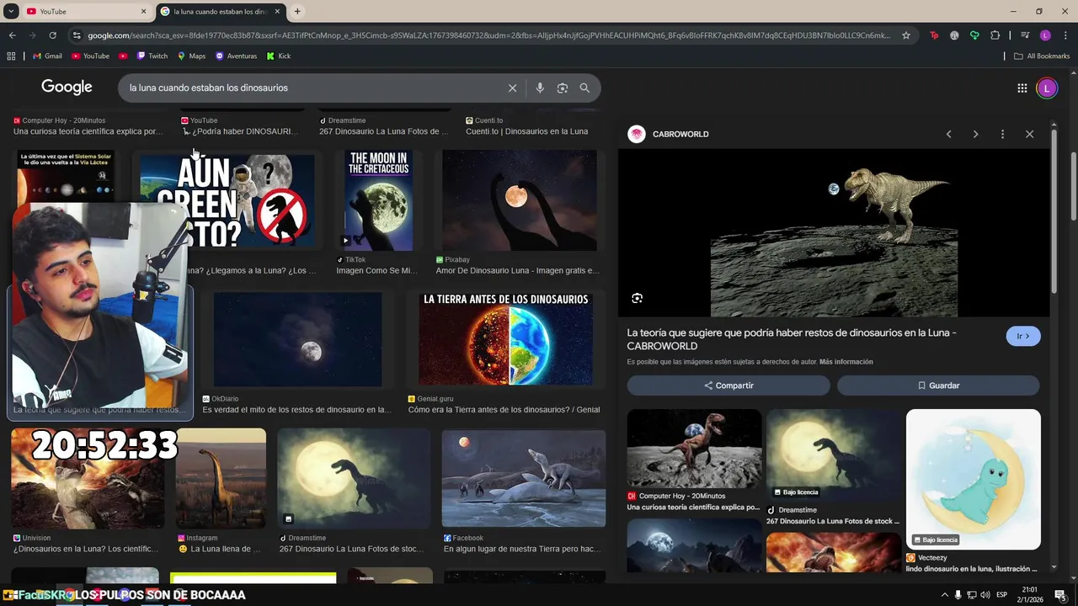The width and height of the screenshot is (1078, 606).
Task: Reload the current page
Action: [52, 35]
